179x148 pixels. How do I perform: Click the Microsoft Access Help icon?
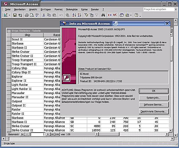tap(136, 15)
